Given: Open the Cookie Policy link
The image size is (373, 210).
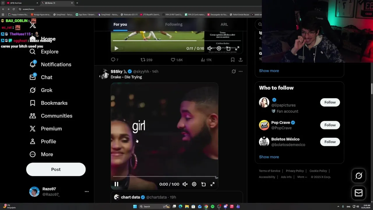Looking at the screenshot, I should (x=318, y=171).
